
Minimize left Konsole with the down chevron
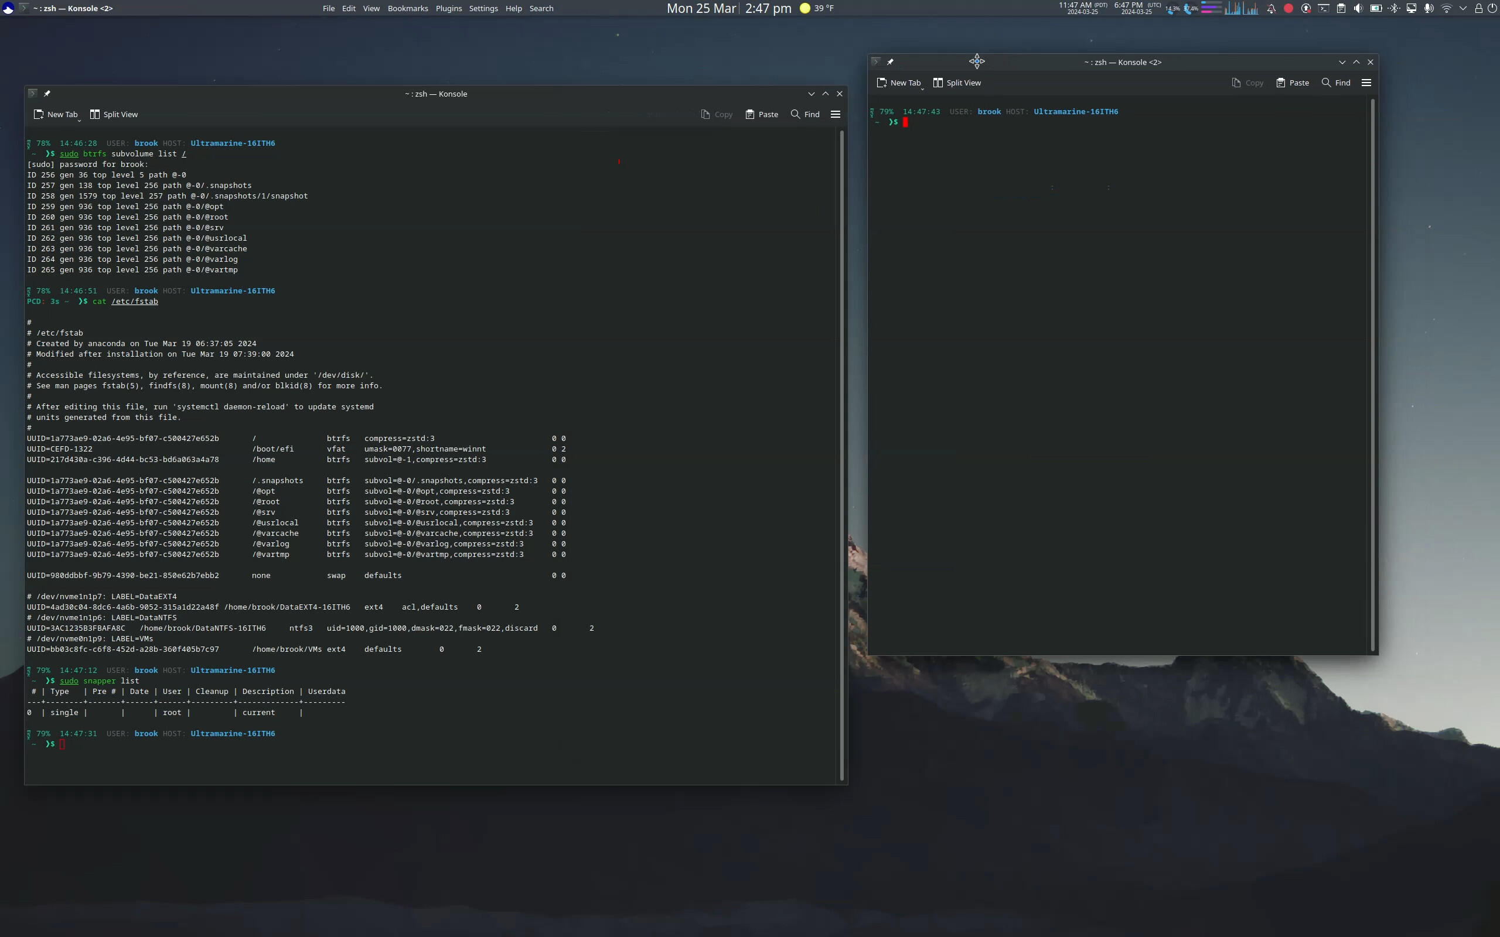pyautogui.click(x=812, y=94)
